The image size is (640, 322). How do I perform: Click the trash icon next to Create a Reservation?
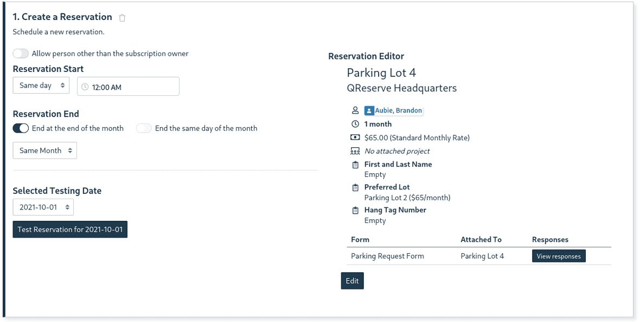point(121,17)
